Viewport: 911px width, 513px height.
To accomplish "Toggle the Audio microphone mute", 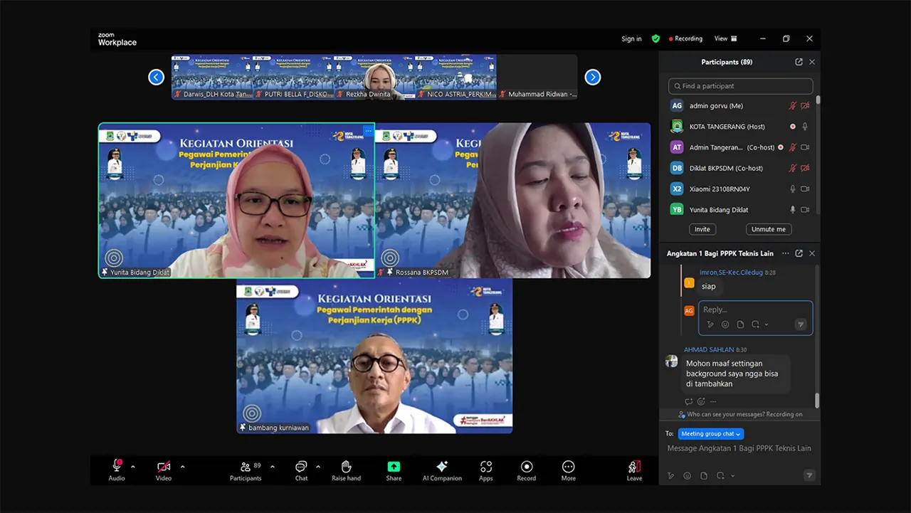I will pos(117,467).
